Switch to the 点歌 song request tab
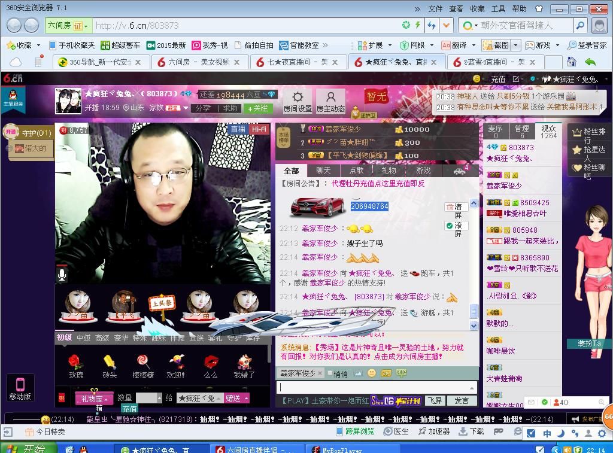613x453 pixels. point(356,171)
